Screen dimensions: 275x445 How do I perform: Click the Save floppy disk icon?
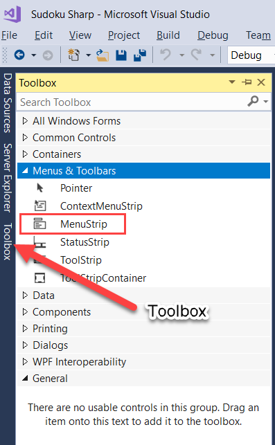coord(121,55)
